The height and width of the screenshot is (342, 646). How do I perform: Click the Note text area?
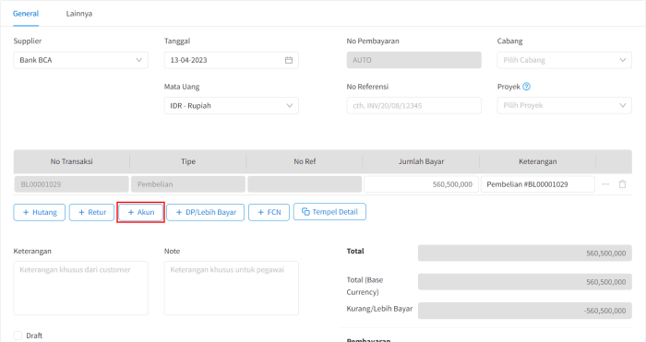pos(231,289)
